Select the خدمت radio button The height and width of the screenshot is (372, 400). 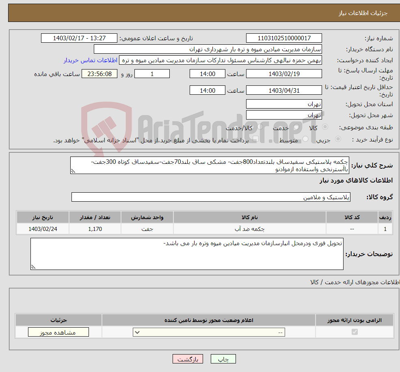[296, 126]
